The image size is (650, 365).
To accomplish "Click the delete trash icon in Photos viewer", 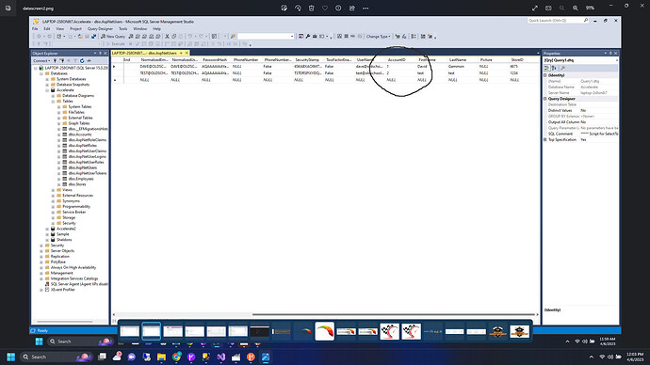I will pyautogui.click(x=311, y=8).
